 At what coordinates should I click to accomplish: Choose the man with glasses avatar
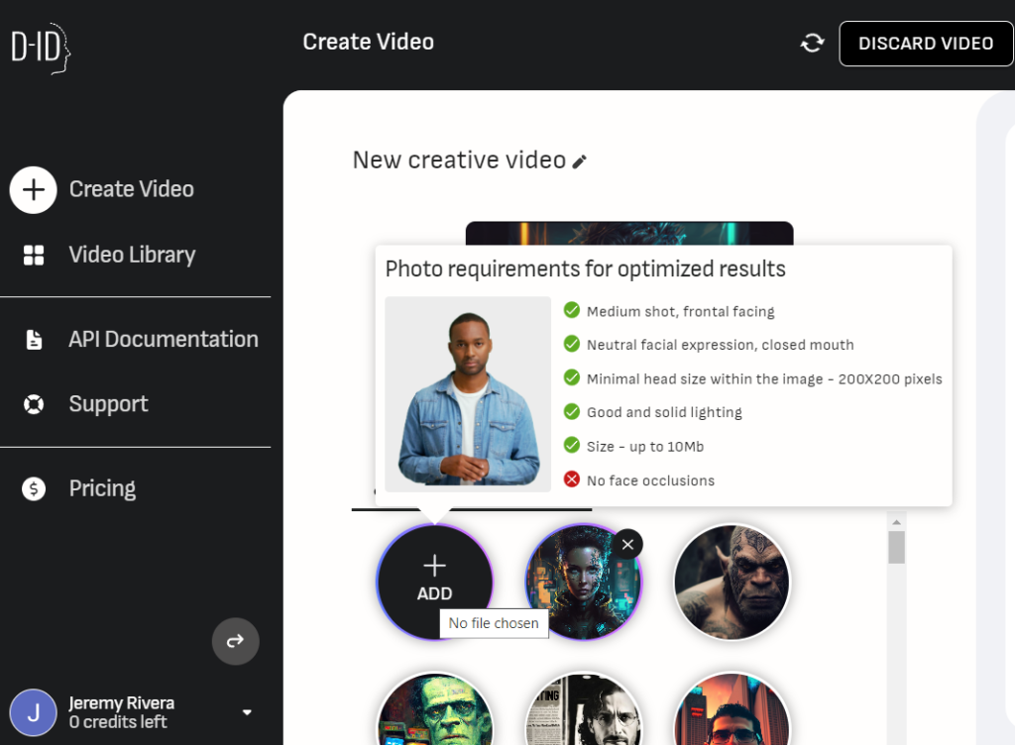[733, 708]
